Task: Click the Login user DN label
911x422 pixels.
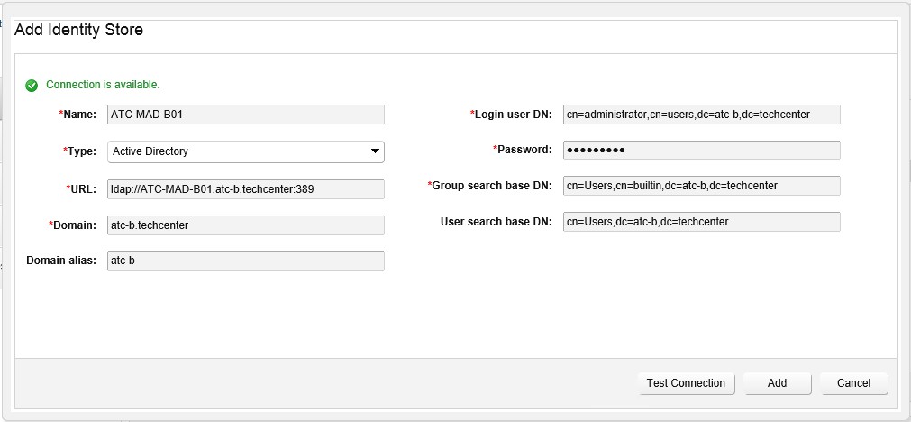Action: [x=513, y=115]
